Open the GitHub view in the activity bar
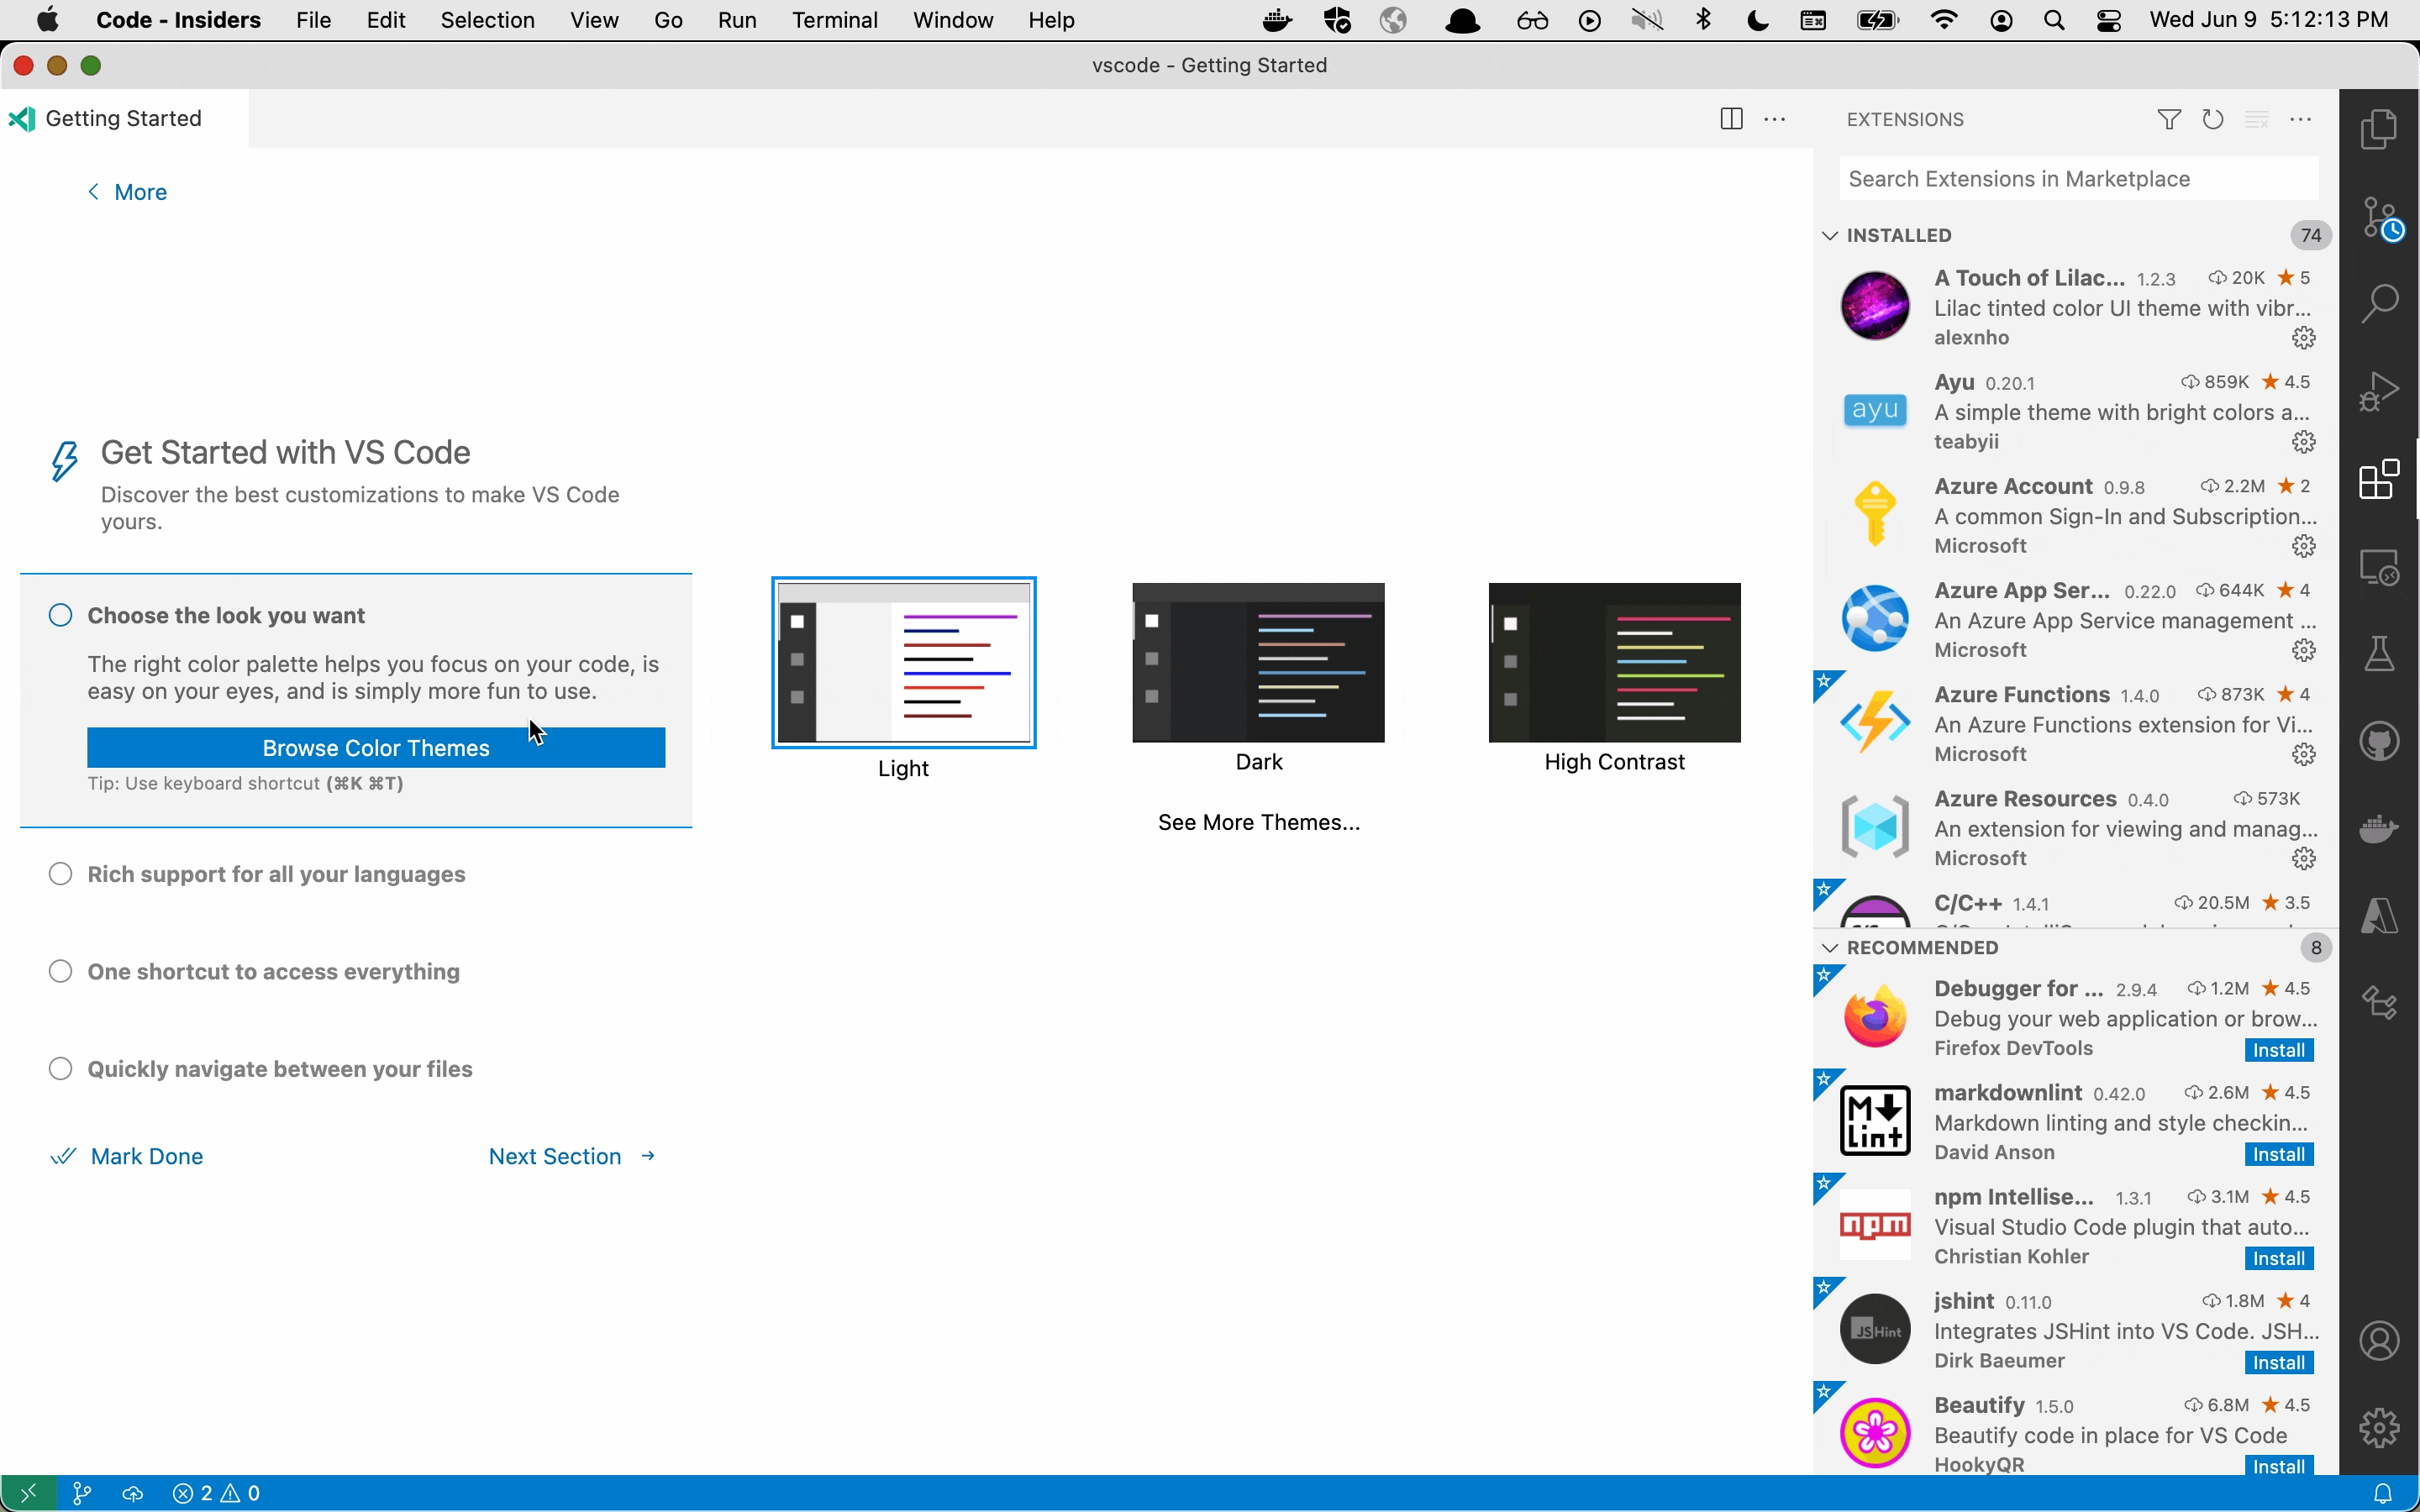Image resolution: width=2420 pixels, height=1512 pixels. click(2378, 740)
